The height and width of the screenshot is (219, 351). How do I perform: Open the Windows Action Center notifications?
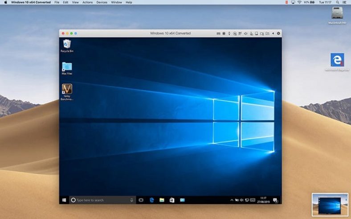(x=275, y=200)
